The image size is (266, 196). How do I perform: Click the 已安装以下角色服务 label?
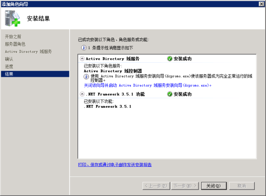click(103, 66)
